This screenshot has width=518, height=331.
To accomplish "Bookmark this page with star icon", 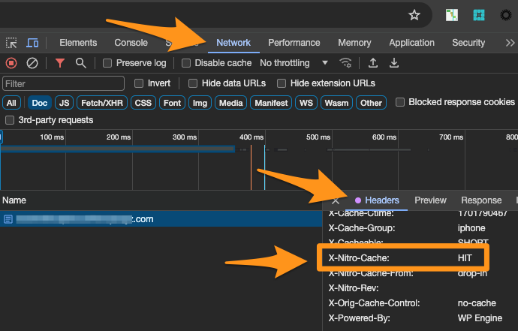I will [414, 14].
